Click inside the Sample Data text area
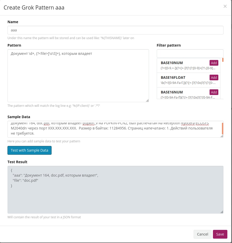232x243 pixels. pyautogui.click(x=113, y=129)
